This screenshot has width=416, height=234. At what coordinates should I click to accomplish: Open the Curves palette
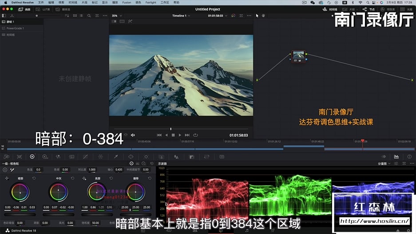click(x=85, y=157)
